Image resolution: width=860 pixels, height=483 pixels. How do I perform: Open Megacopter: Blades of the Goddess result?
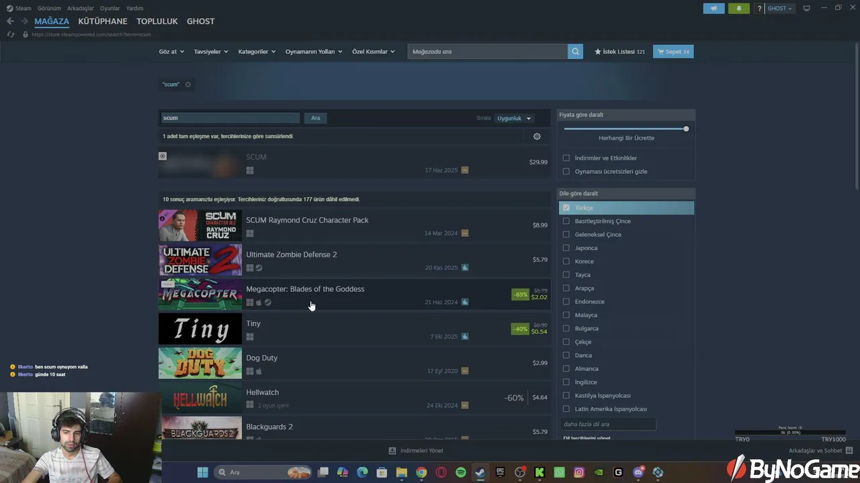[355, 294]
